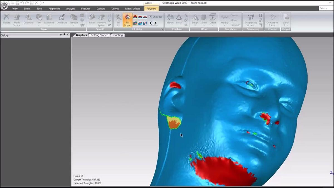Click the Remove Spikes tool
This screenshot has height=188, width=334.
(101, 20)
